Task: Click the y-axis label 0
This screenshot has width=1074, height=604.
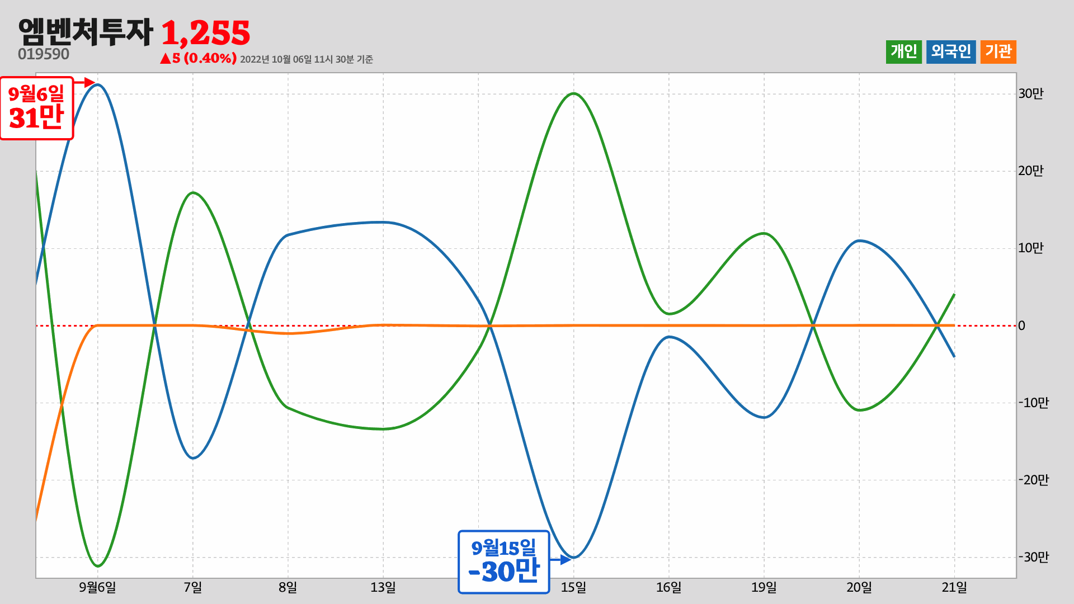Action: 1021,325
